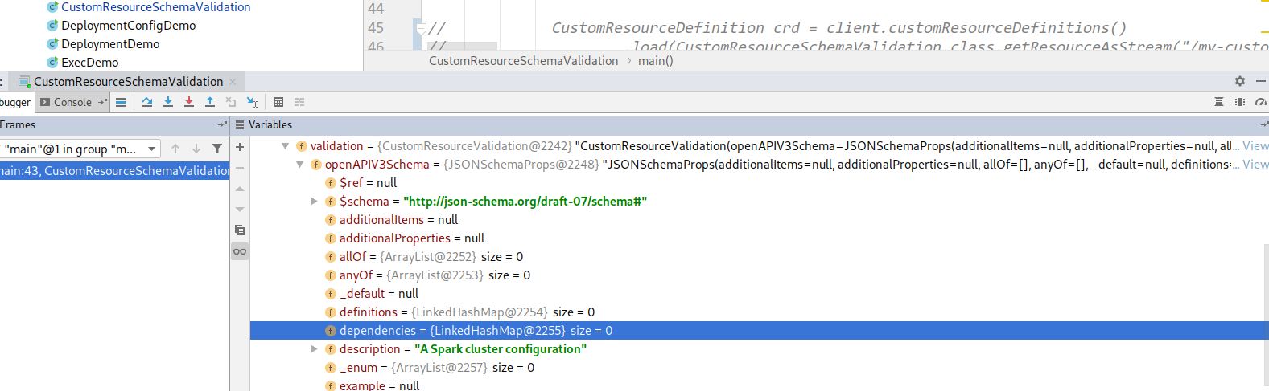Viewport: 1269px width, 391px height.
Task: Select ExecDemo in the project tree
Action: coord(89,63)
